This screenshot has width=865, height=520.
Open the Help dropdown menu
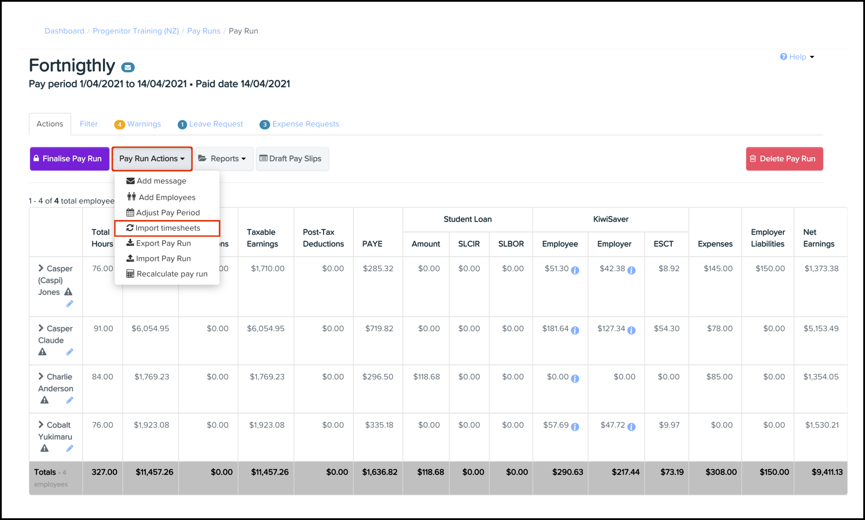(797, 57)
